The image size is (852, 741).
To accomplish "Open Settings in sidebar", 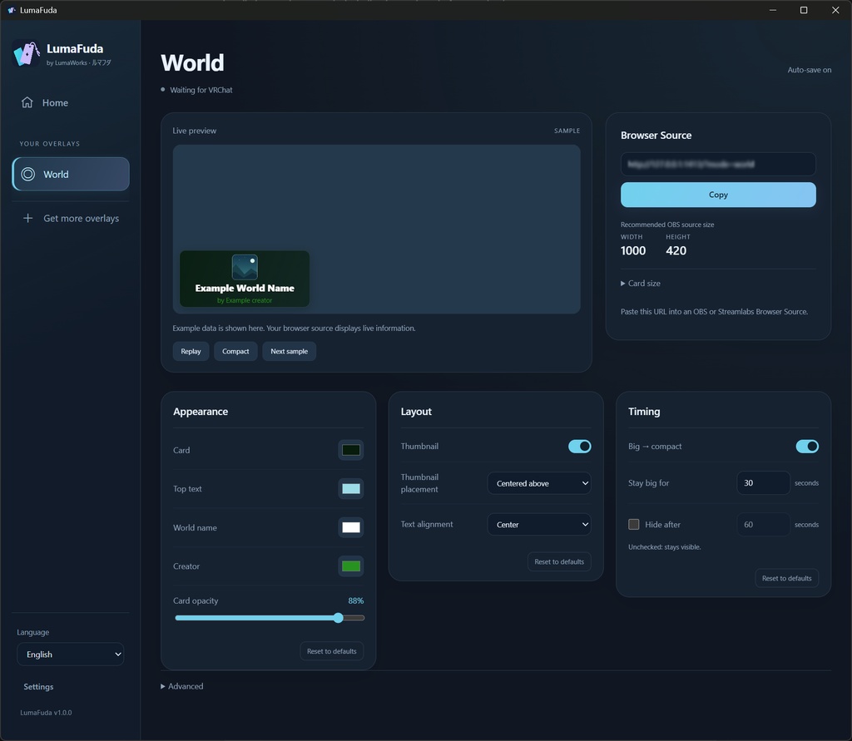I will (x=38, y=687).
